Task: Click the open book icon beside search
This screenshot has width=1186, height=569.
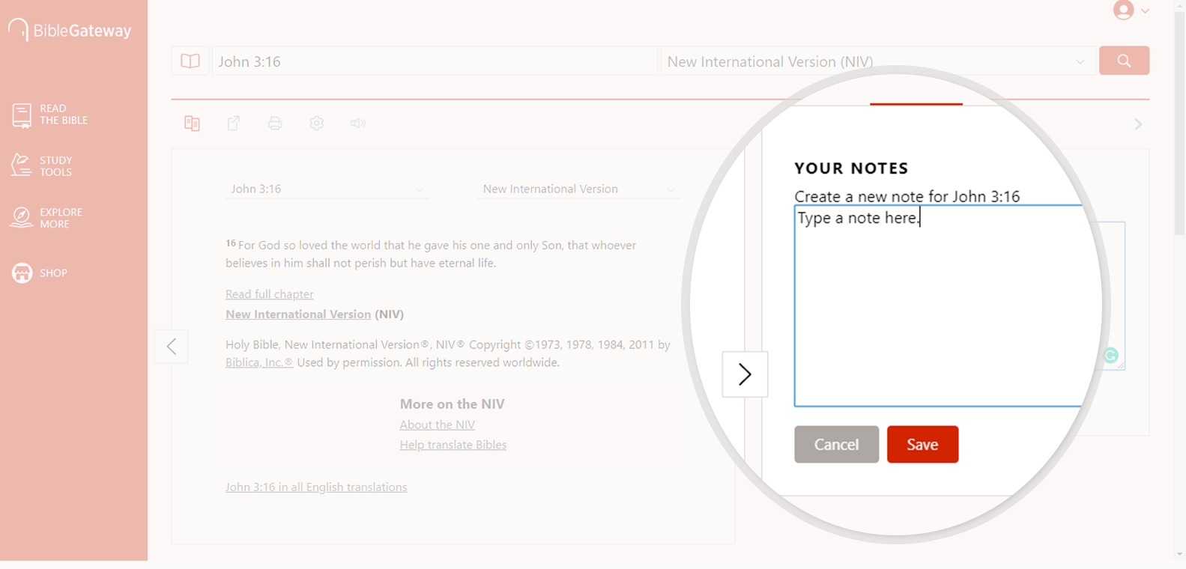Action: (x=190, y=61)
